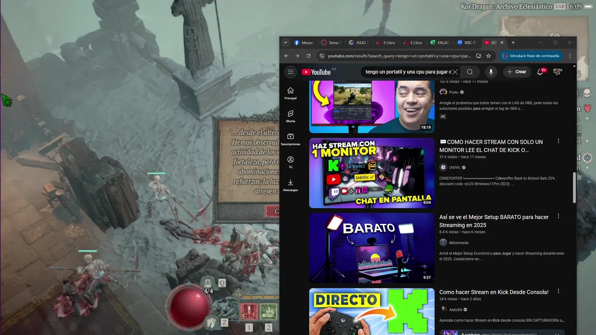The image size is (596, 335).
Task: Open Suscripciones in the YouTube sidebar
Action: [x=291, y=139]
